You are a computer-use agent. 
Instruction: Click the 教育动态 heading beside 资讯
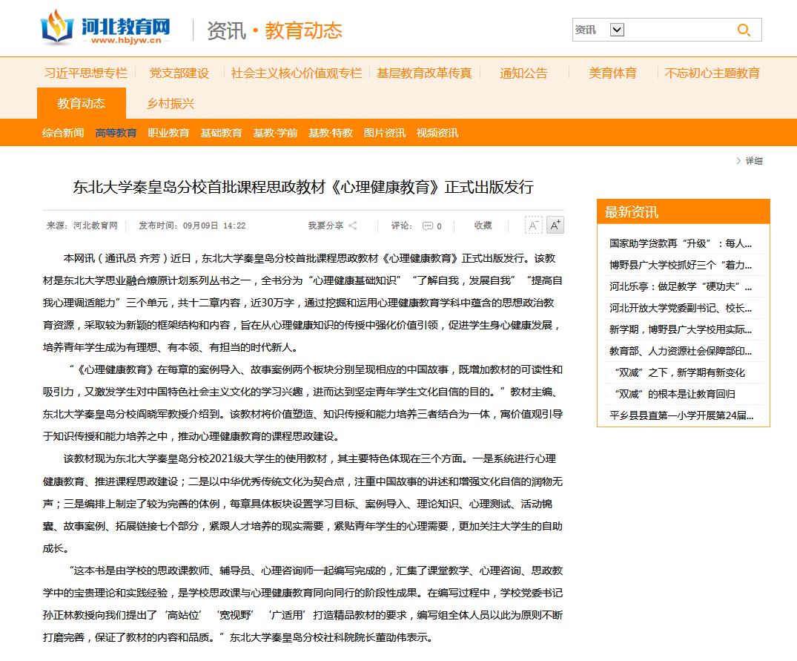click(303, 30)
